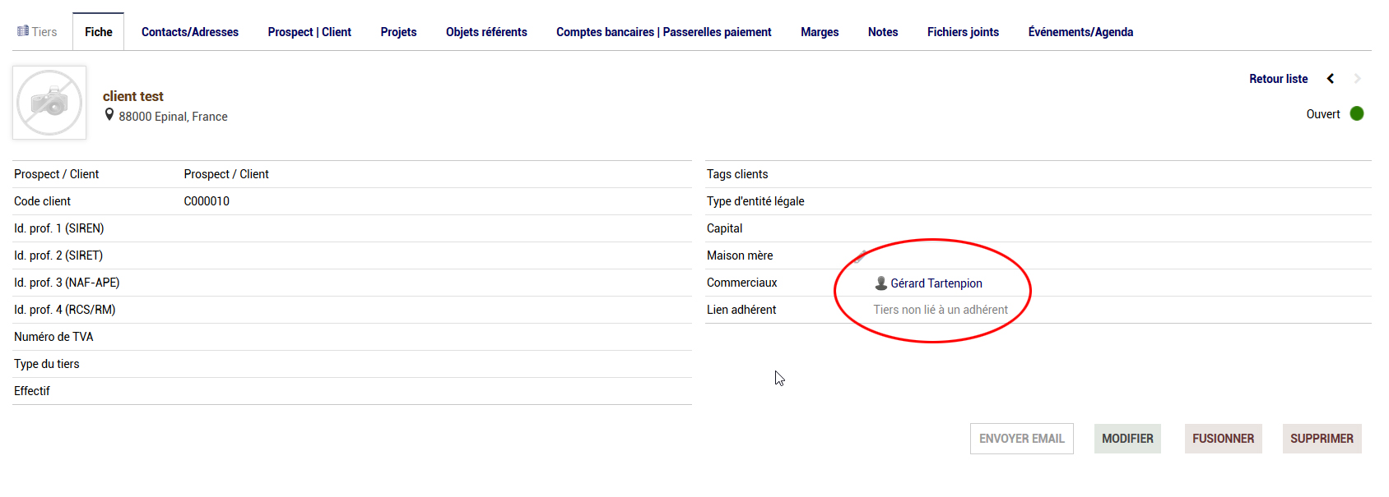1389x497 pixels.
Task: Click the map pin icon beside the Epinal address
Action: click(109, 115)
